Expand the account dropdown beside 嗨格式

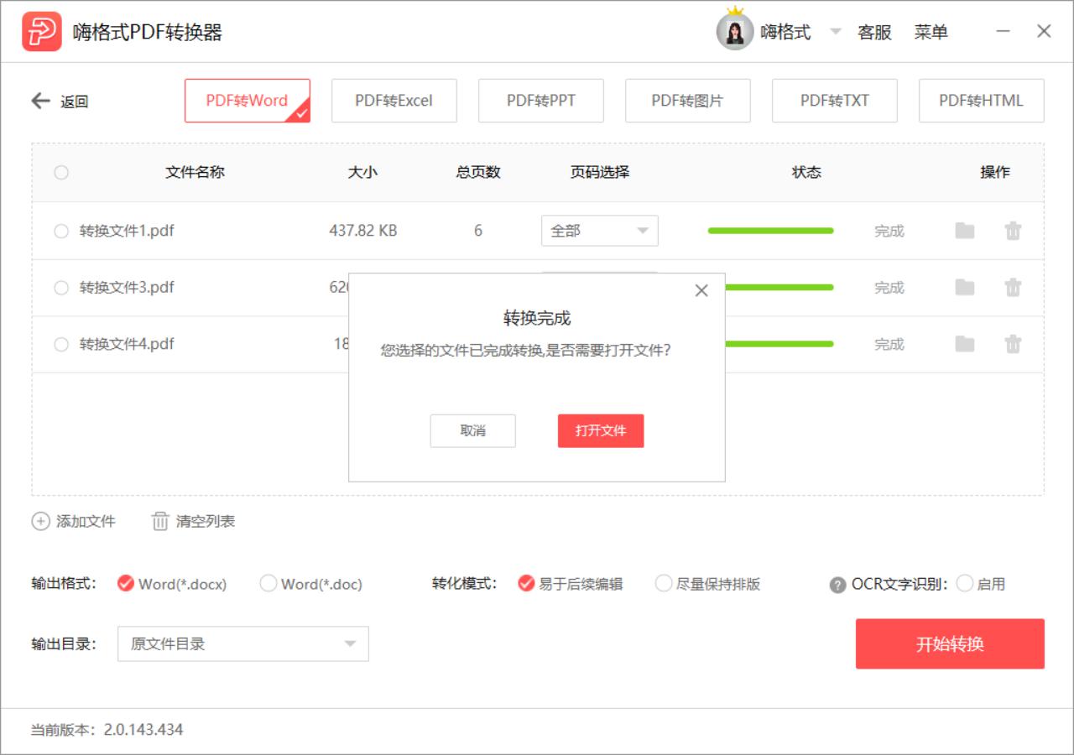[836, 31]
